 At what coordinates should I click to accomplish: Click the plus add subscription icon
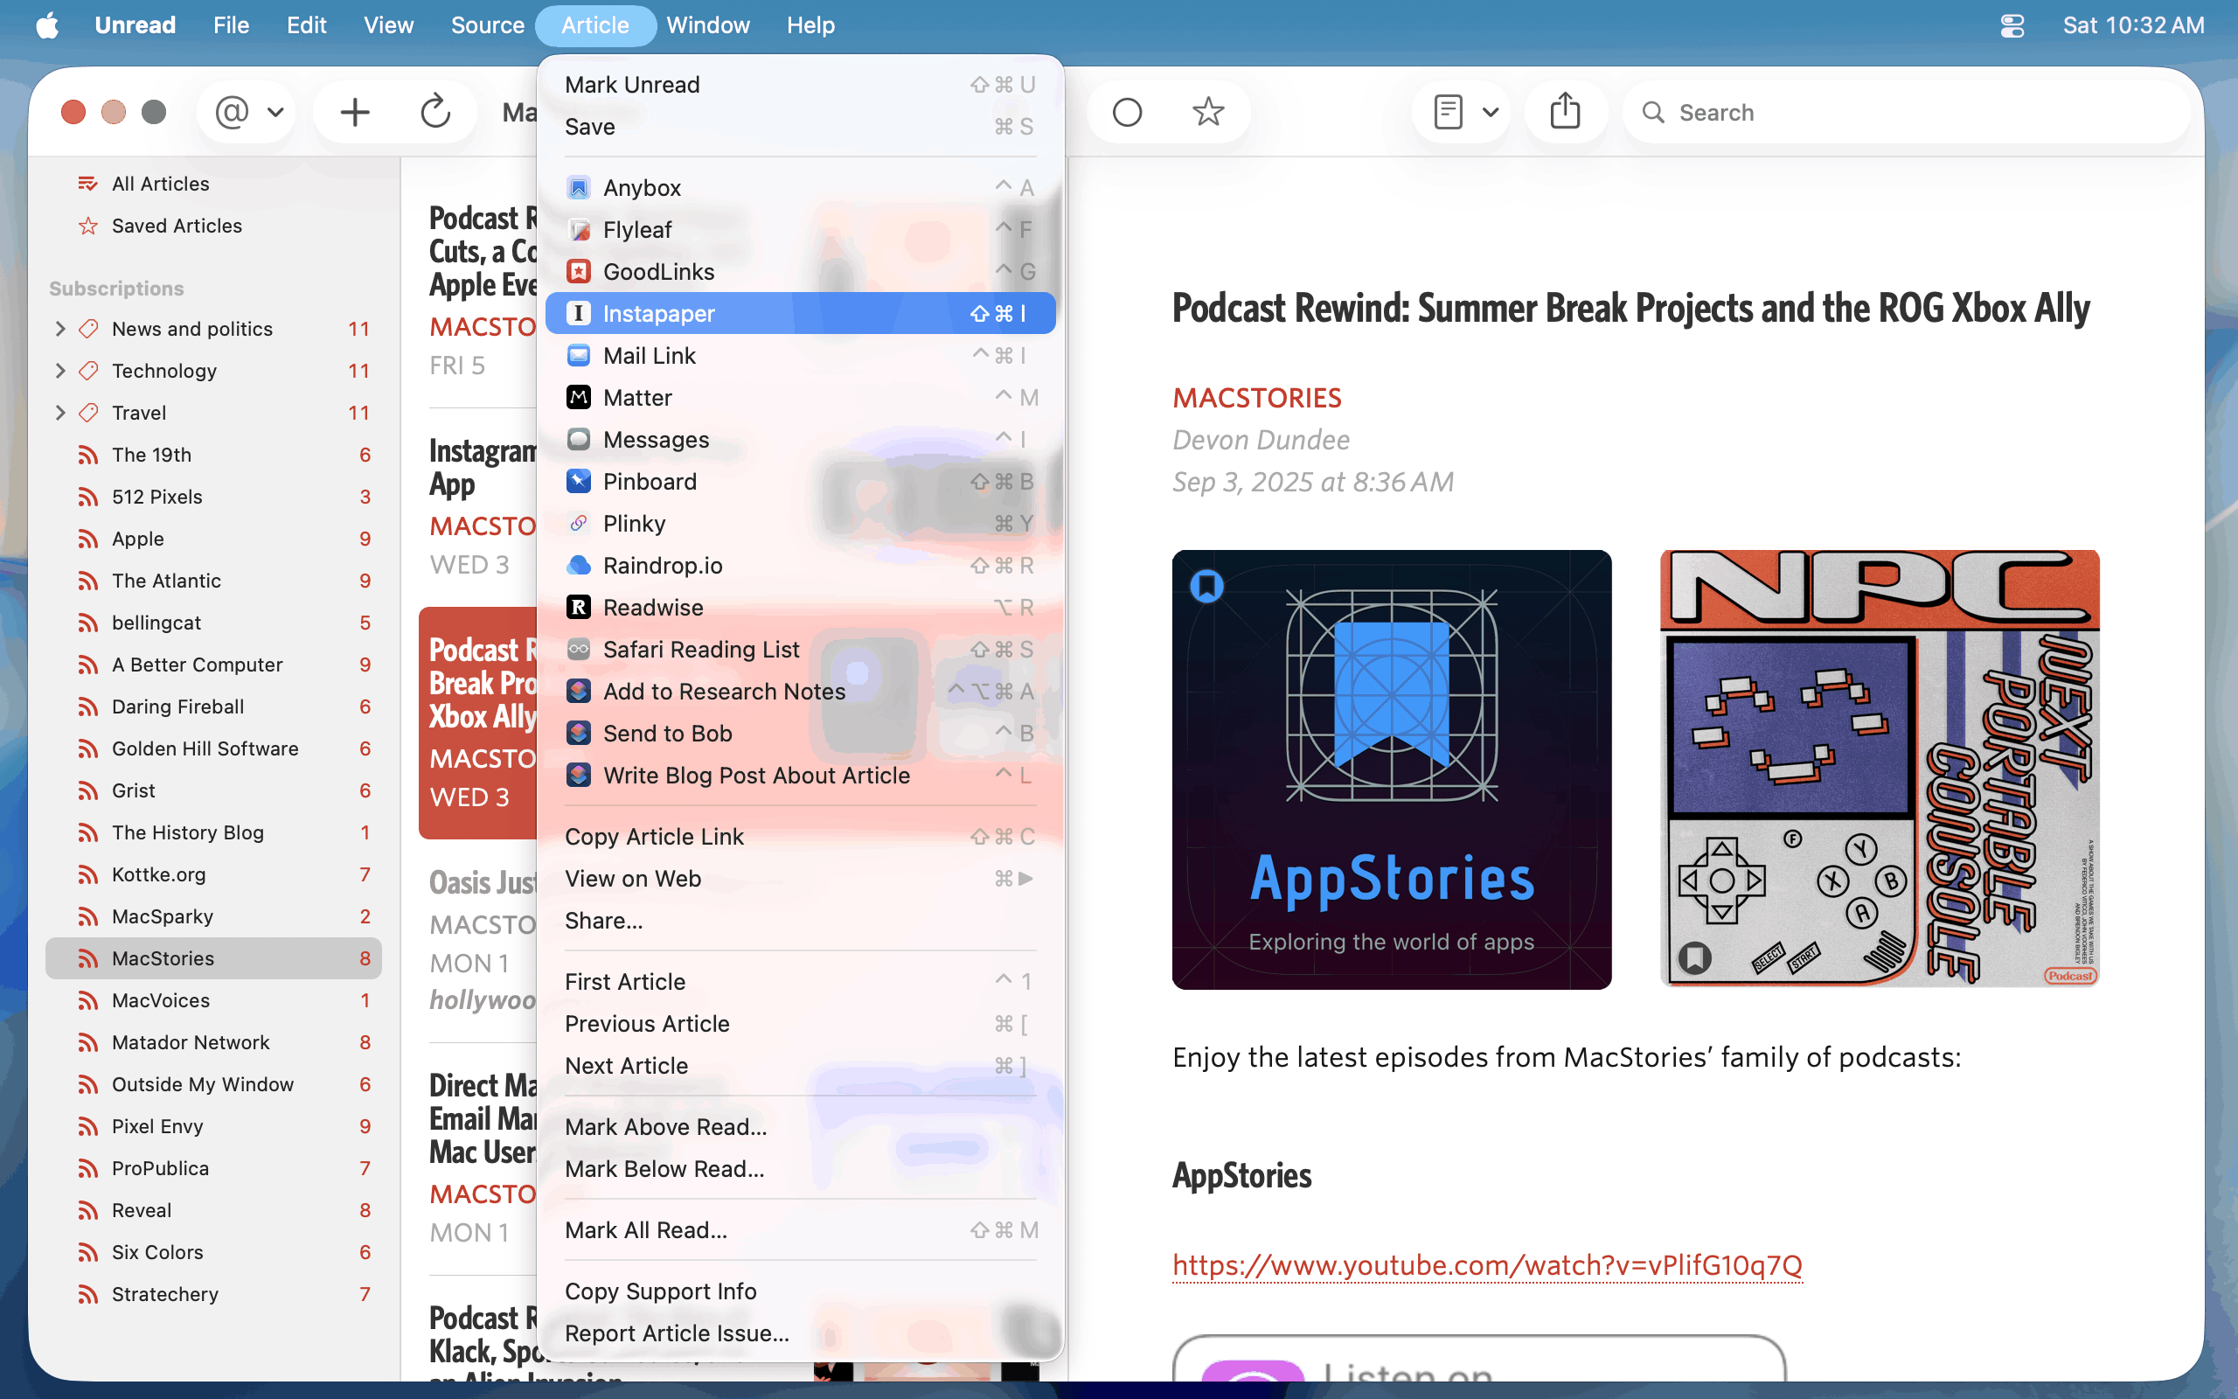(x=354, y=112)
